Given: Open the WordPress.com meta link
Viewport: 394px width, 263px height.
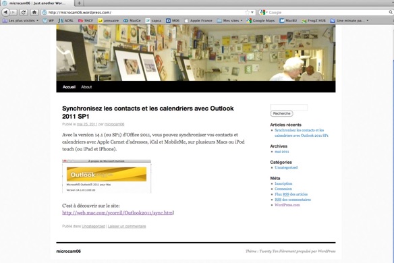Looking at the screenshot, I should [x=287, y=205].
